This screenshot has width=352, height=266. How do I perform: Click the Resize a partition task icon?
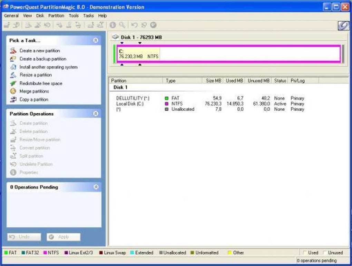(13, 75)
